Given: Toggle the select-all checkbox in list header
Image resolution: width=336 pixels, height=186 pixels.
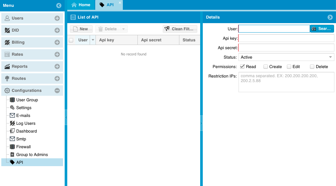Looking at the screenshot, I should click(x=71, y=40).
